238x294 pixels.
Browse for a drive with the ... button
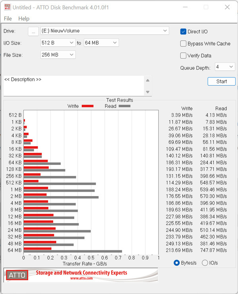tap(33, 31)
